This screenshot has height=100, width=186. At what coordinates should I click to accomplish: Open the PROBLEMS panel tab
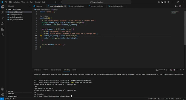pyautogui.click(x=37, y=70)
